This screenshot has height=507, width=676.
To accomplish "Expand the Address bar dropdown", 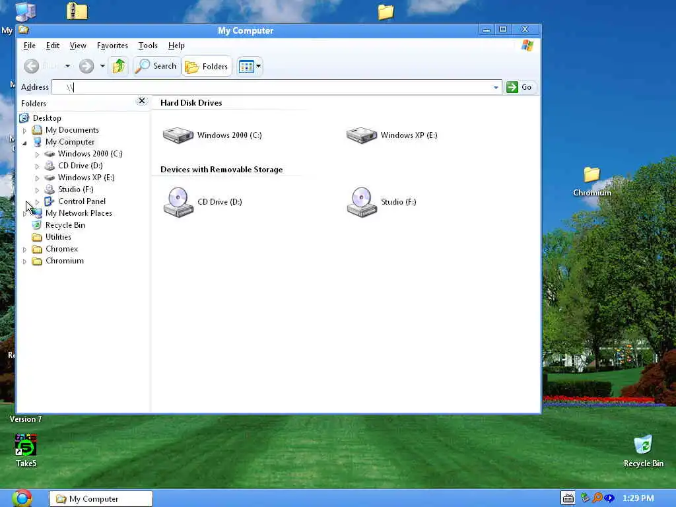I will click(x=496, y=88).
